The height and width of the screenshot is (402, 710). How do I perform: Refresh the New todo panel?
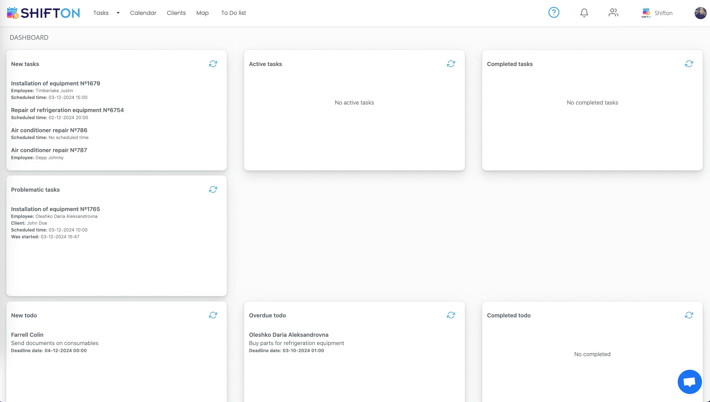(x=213, y=315)
